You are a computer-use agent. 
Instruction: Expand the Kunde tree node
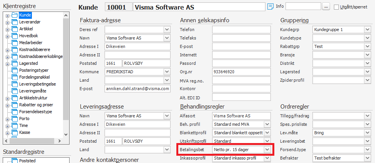pyautogui.click(x=7, y=15)
